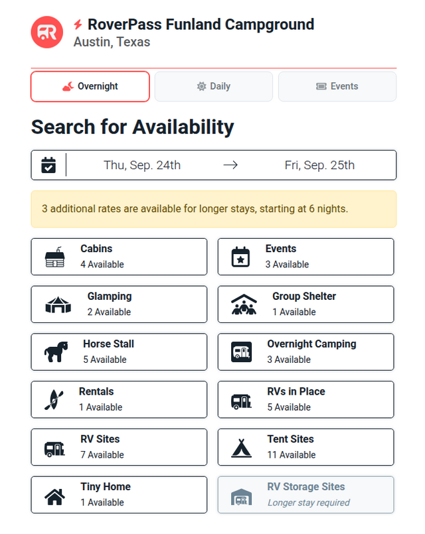
Task: Click the kayak paddle Rentals icon
Action: click(54, 399)
